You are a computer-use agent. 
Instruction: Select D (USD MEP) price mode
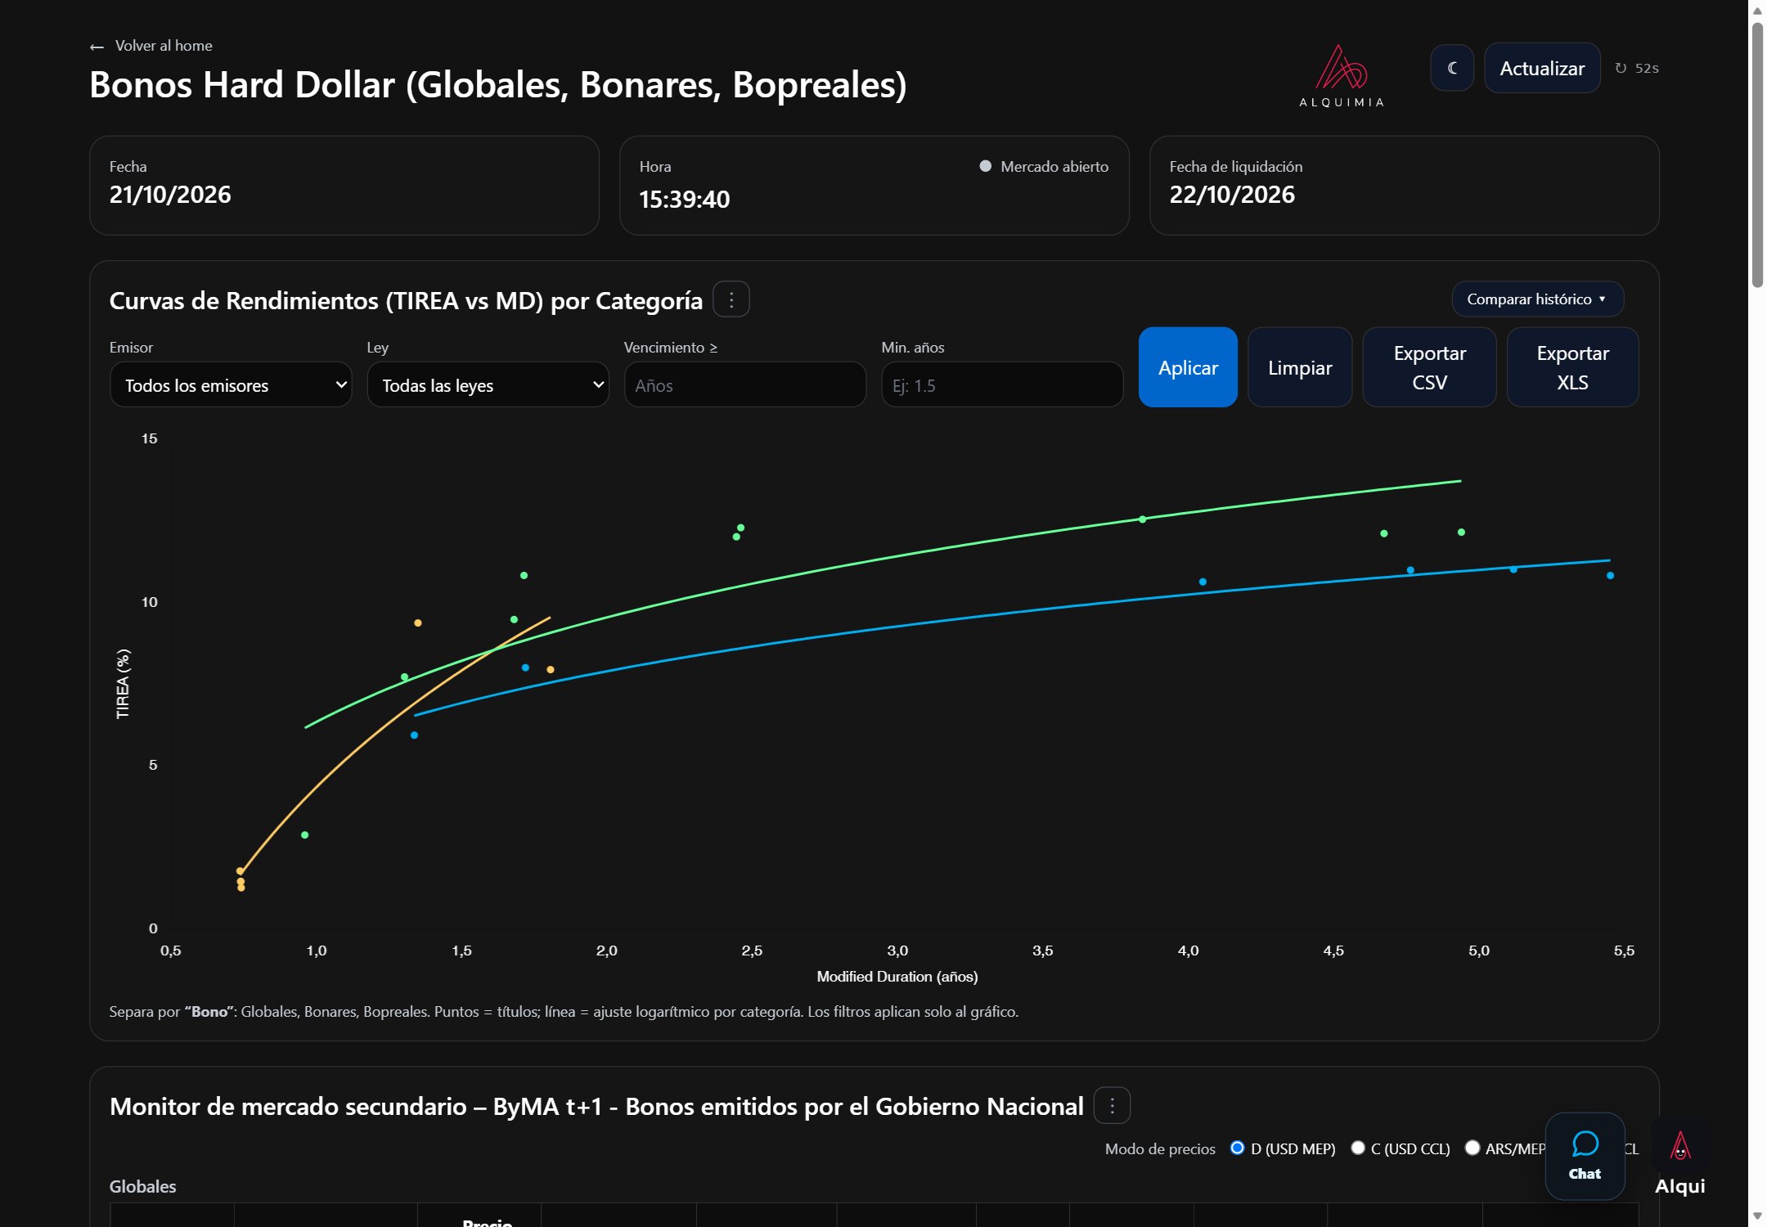(x=1237, y=1148)
